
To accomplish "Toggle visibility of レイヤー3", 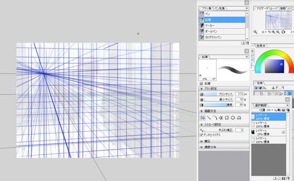I will coord(252,124).
